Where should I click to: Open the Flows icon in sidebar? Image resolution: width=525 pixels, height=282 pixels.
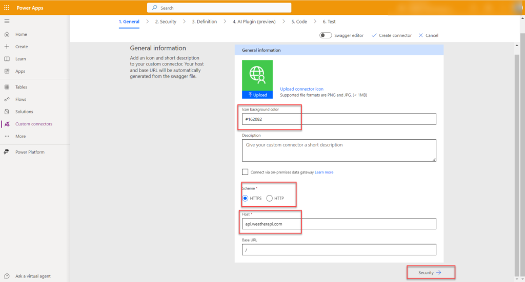tap(7, 99)
